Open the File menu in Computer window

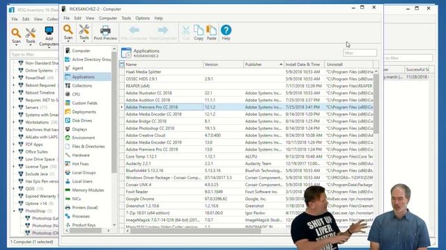click(67, 18)
